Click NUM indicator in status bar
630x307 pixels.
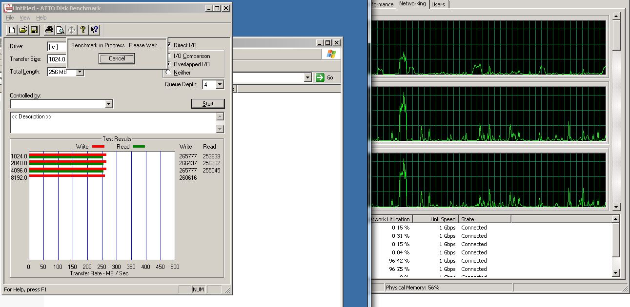(x=198, y=289)
